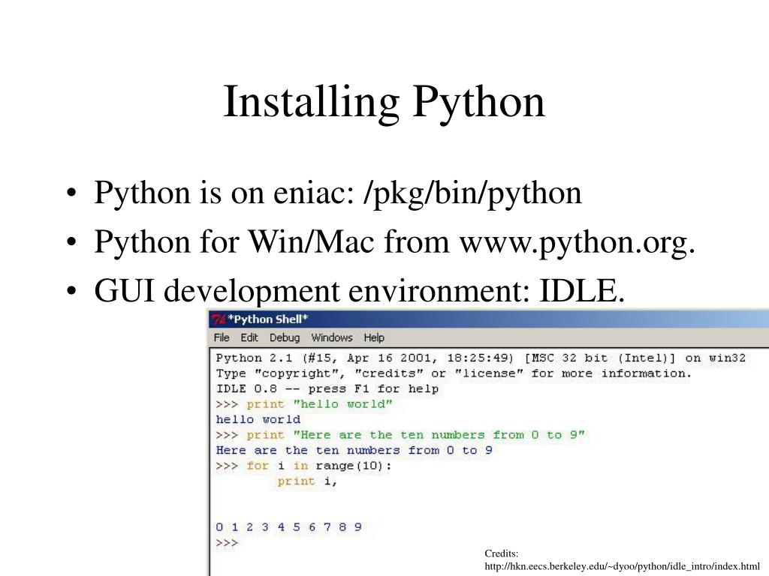Open the Edit menu
This screenshot has height=576, width=769.
249,337
